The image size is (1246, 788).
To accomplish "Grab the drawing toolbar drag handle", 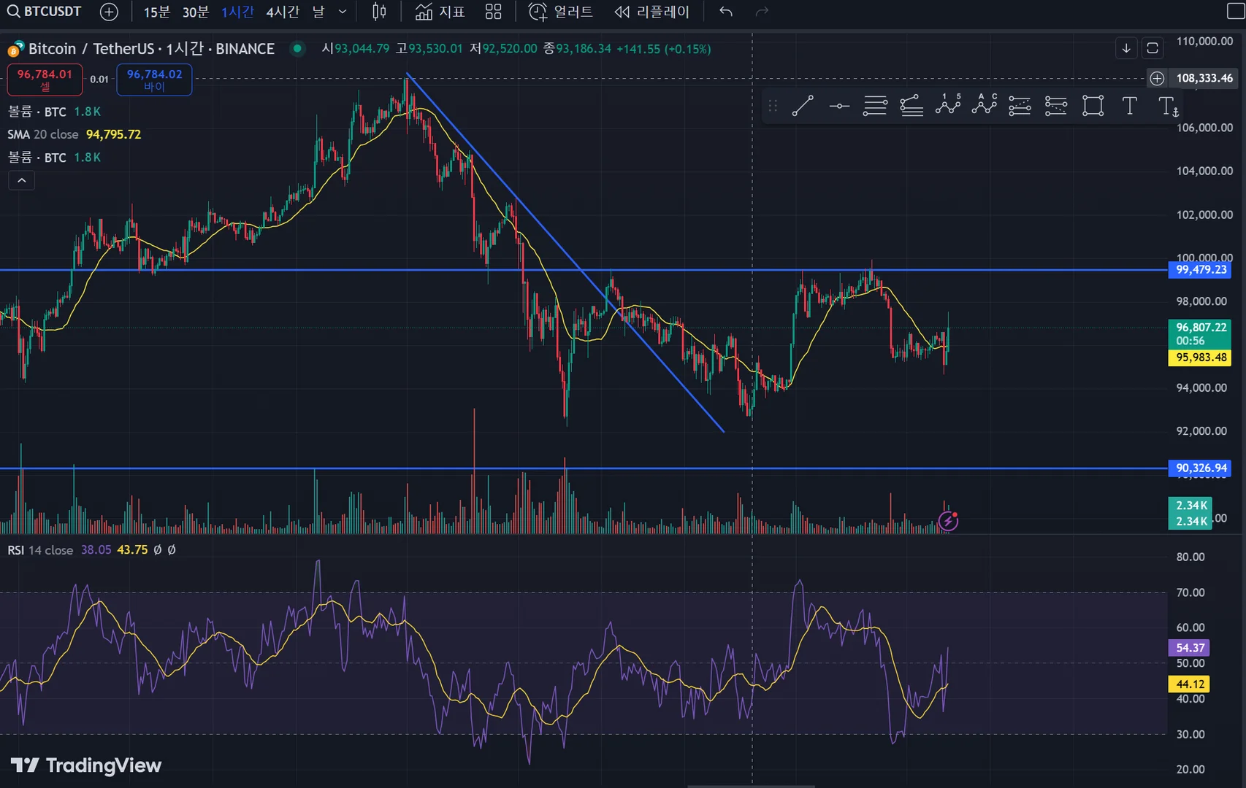I will pos(773,106).
